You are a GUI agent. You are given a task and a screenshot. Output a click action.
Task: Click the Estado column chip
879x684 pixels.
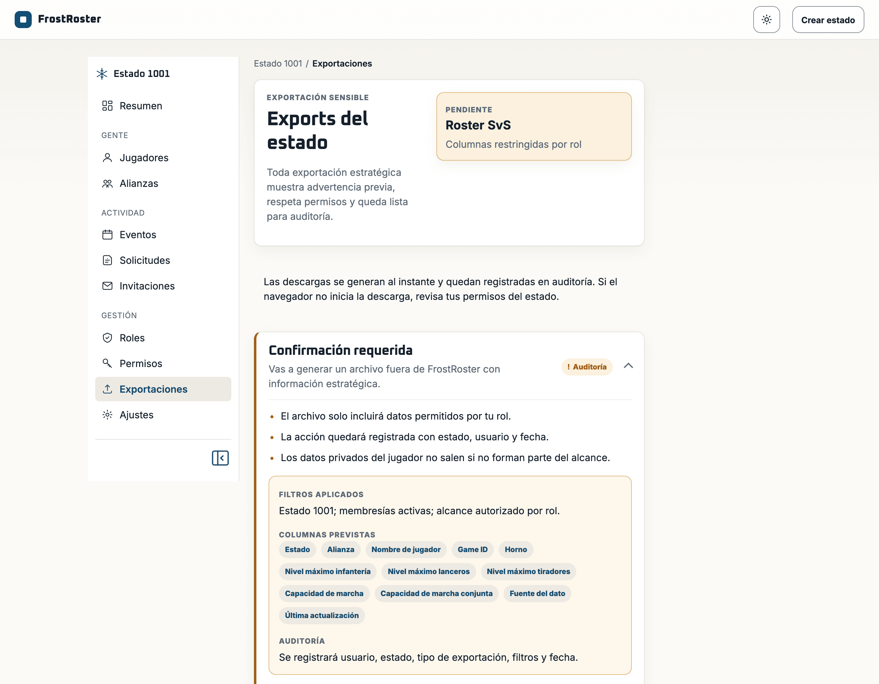click(297, 550)
